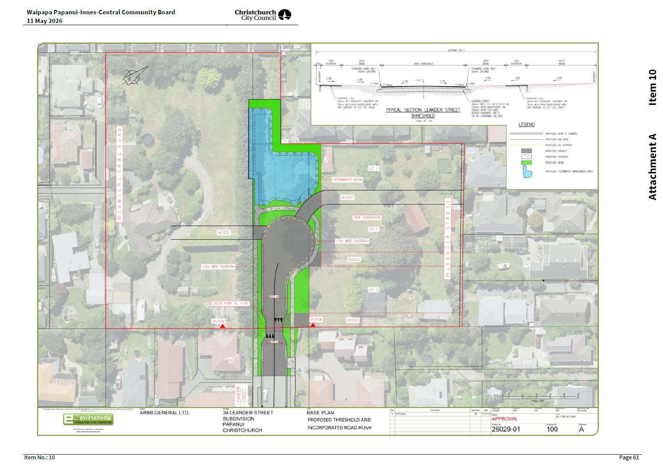
Task: Click the right red SECTION triangle marker
Action: pyautogui.click(x=312, y=325)
